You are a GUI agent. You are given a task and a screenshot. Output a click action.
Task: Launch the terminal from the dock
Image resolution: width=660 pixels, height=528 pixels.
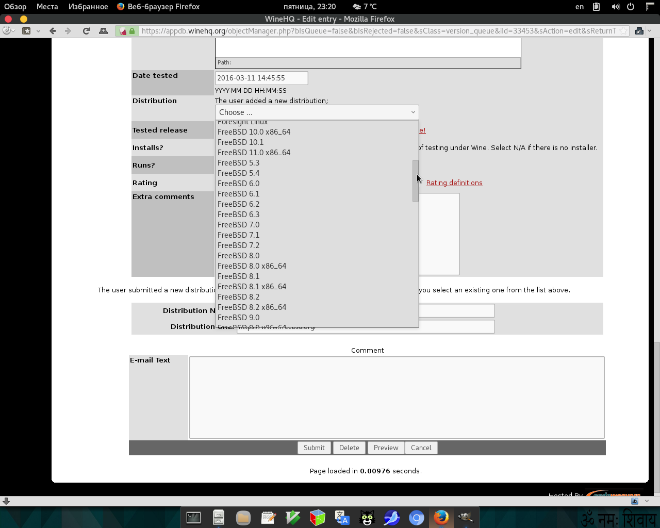(194, 517)
